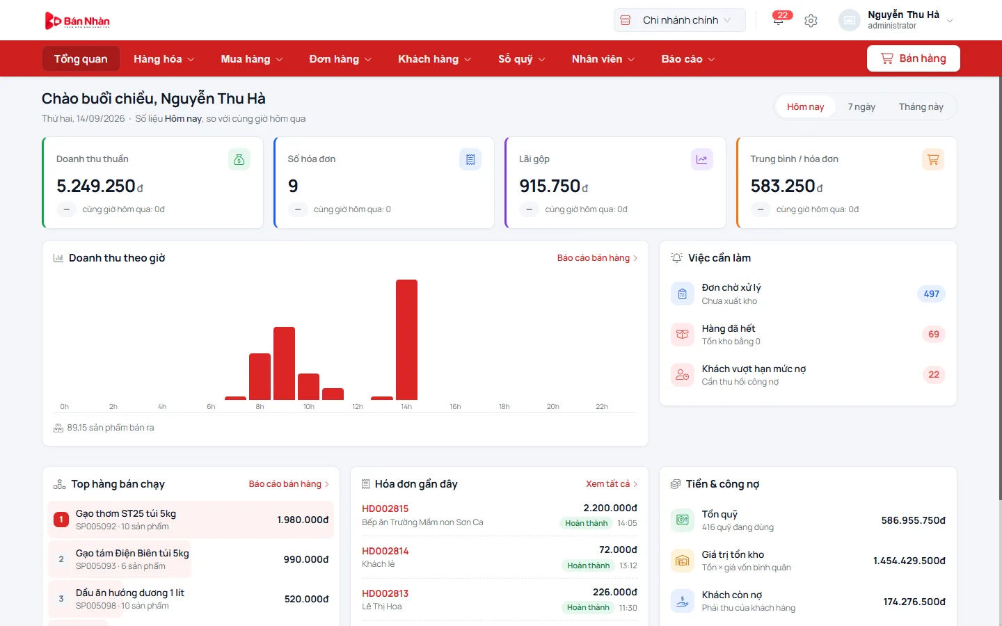The width and height of the screenshot is (1002, 626).
Task: Click the 14h revenue bar in chart
Action: coord(406,339)
